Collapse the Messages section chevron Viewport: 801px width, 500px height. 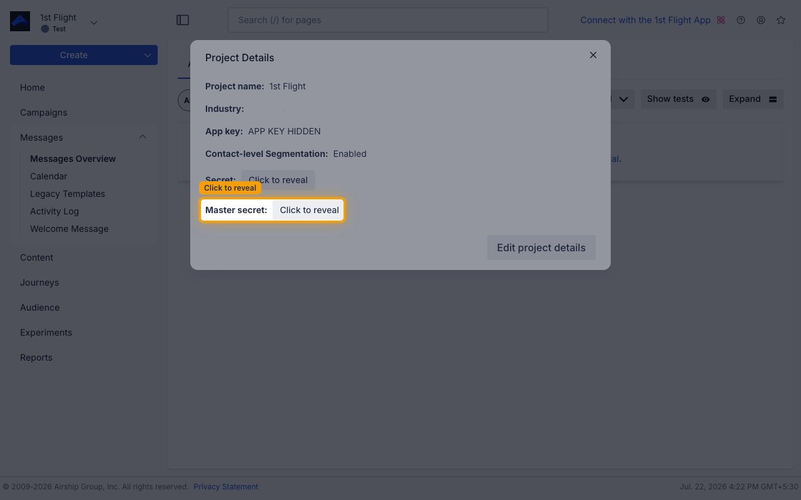tap(143, 137)
